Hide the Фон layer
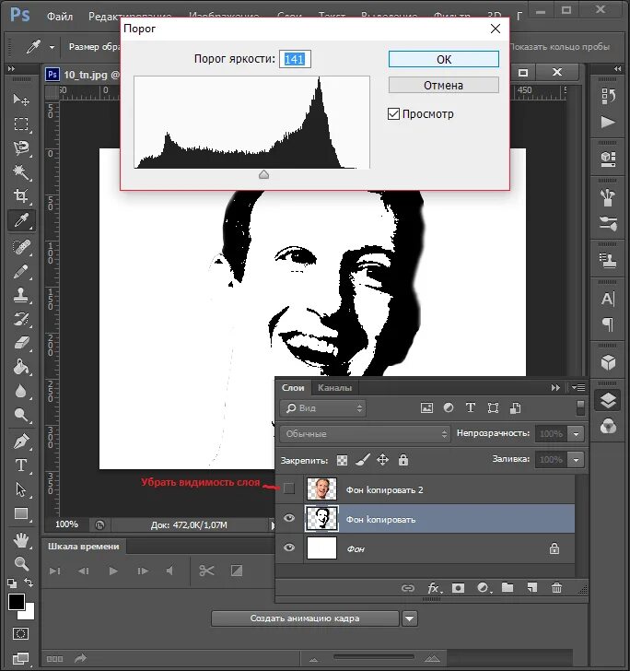Image resolution: width=630 pixels, height=671 pixels. pyautogui.click(x=289, y=547)
